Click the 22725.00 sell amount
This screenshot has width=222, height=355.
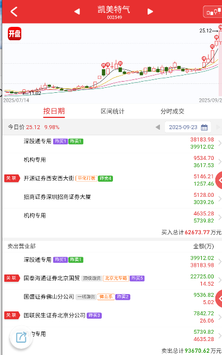click(202, 276)
